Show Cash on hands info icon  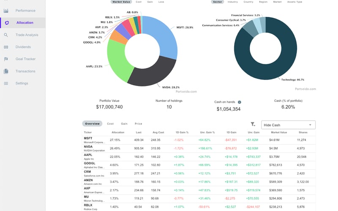coord(239,102)
